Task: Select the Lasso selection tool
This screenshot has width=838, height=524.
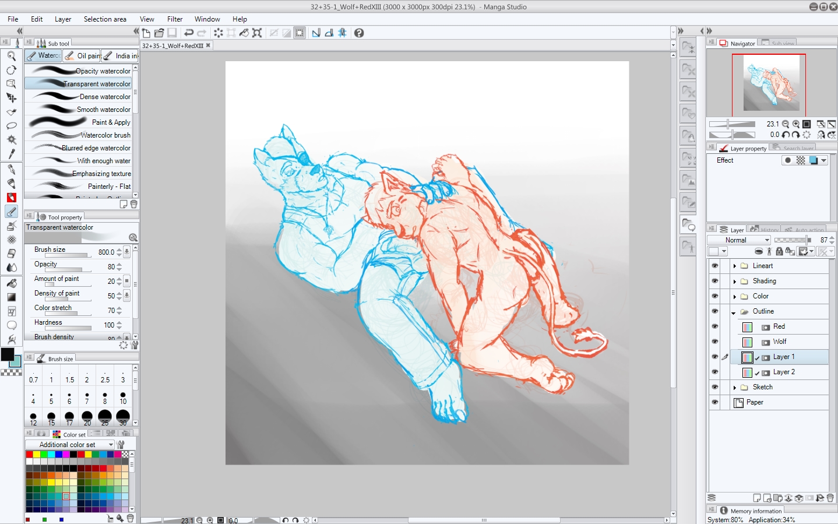Action: [11, 126]
